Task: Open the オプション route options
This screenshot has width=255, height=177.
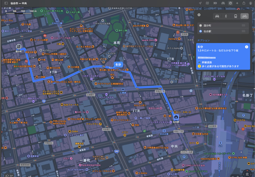Action: click(x=203, y=40)
